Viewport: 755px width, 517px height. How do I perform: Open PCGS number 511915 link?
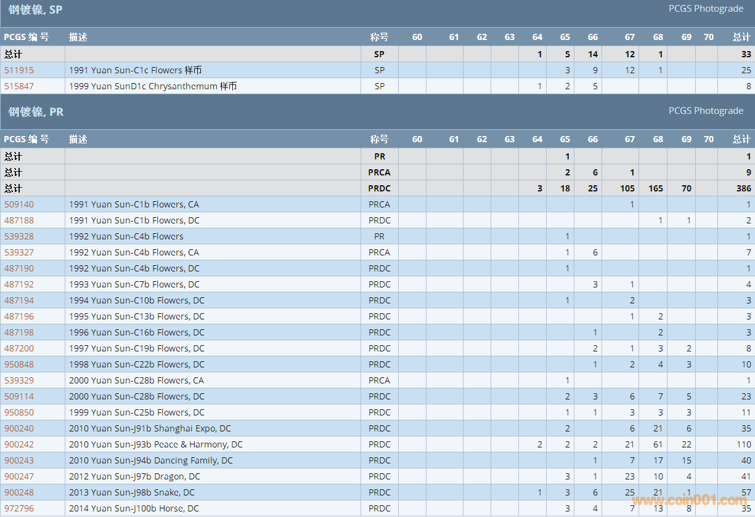coord(19,70)
